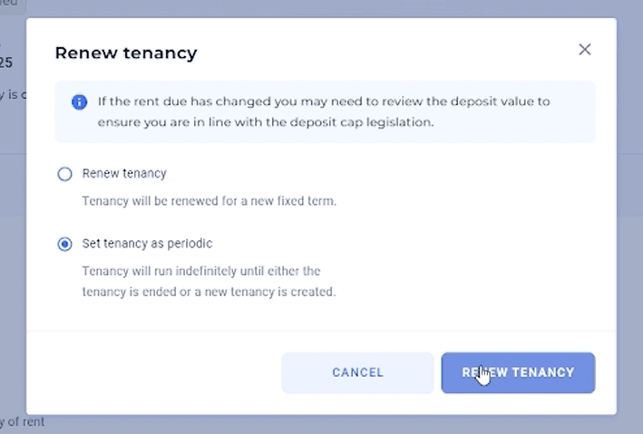This screenshot has width=643, height=434.
Task: Click 'renewed for a new fixed term' description
Action: point(209,201)
